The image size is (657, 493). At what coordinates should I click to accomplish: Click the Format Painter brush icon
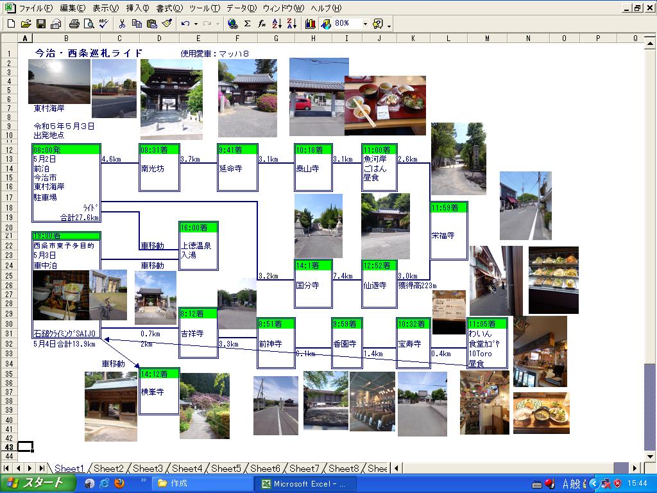coord(166,24)
